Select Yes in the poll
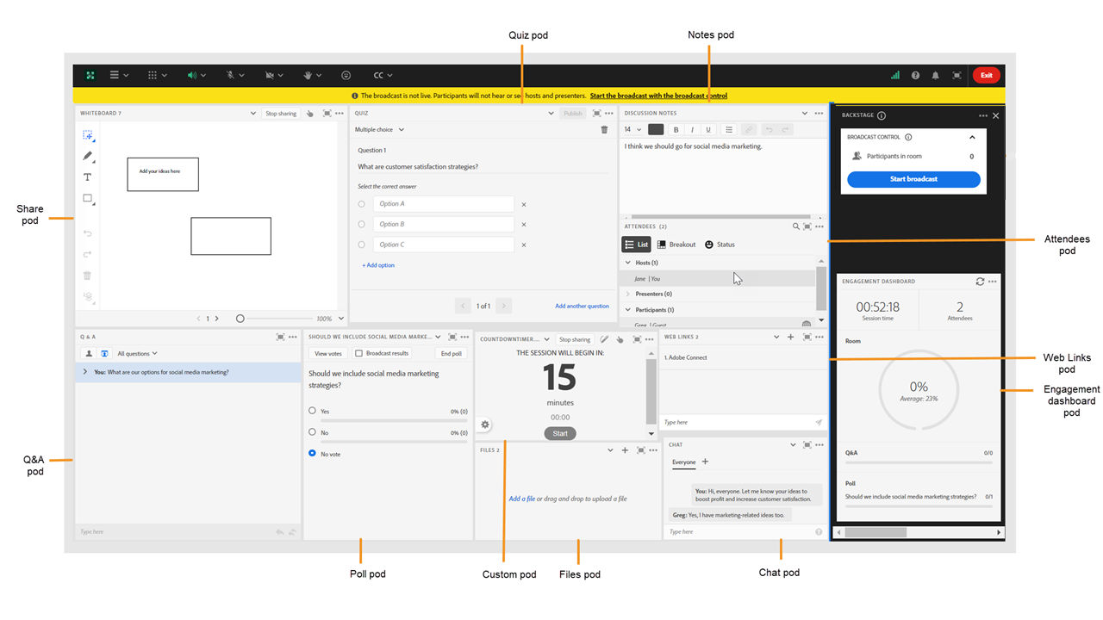 tap(312, 411)
